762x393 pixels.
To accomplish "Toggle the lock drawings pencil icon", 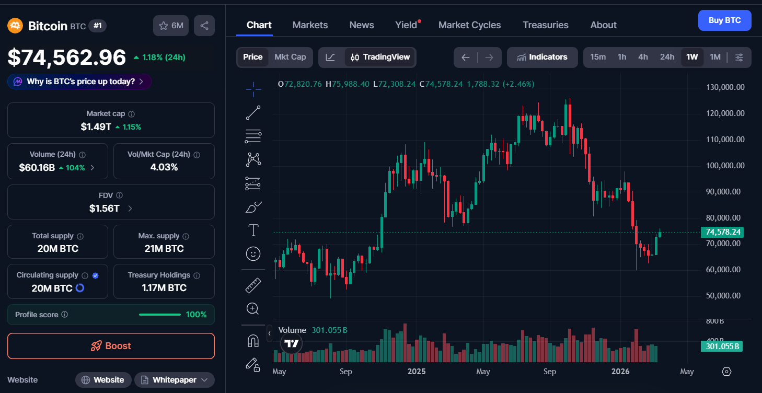I will 253,364.
